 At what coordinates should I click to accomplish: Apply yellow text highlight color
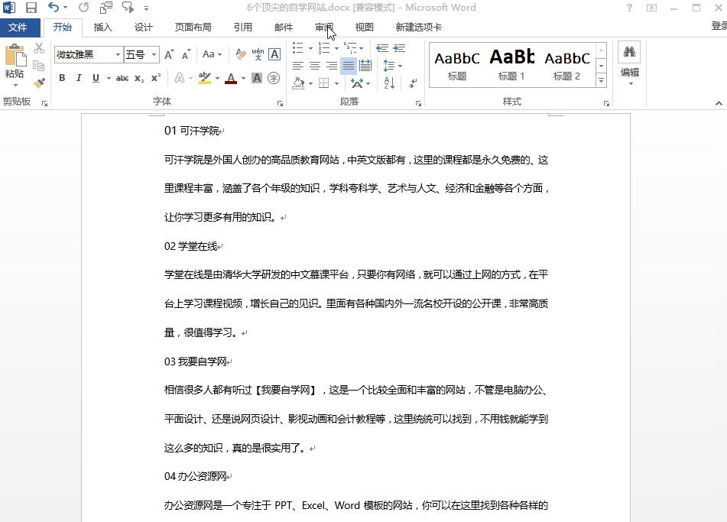click(204, 78)
